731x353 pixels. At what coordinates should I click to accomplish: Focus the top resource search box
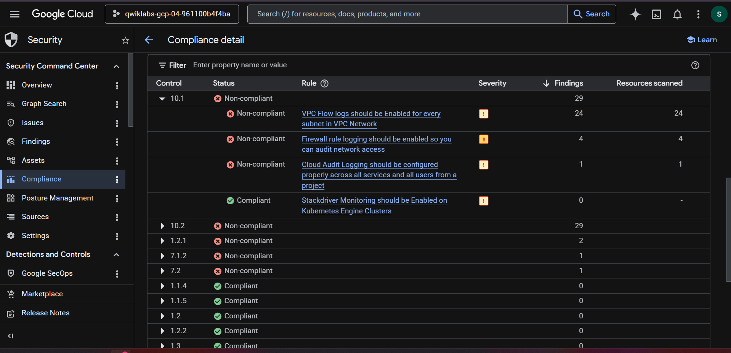407,14
